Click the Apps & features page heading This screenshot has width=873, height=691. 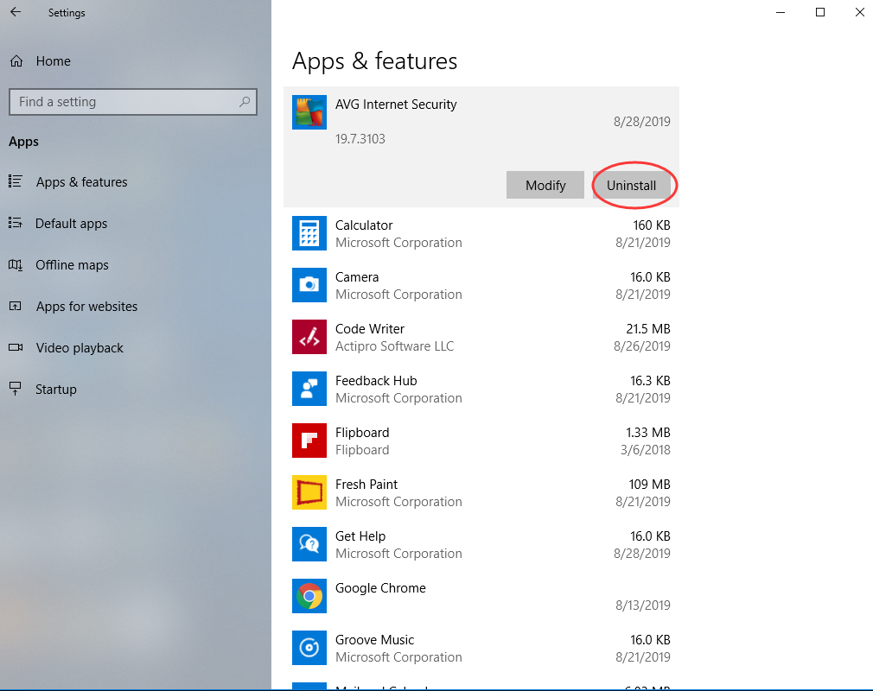pos(375,61)
